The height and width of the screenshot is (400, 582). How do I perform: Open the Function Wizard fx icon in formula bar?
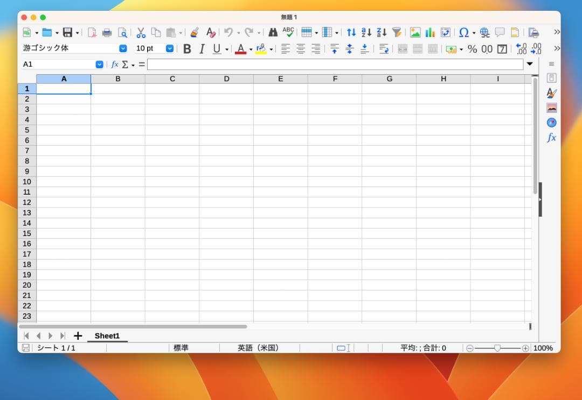click(x=115, y=65)
